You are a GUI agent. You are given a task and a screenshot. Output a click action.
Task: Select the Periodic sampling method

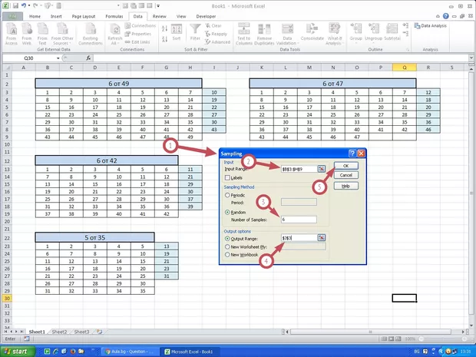[x=227, y=195]
